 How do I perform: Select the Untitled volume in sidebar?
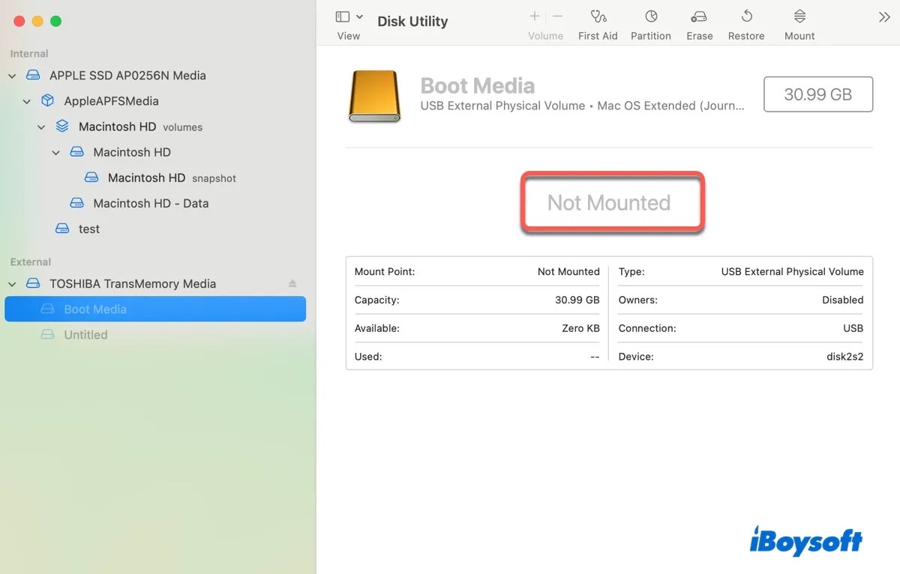pyautogui.click(x=85, y=335)
